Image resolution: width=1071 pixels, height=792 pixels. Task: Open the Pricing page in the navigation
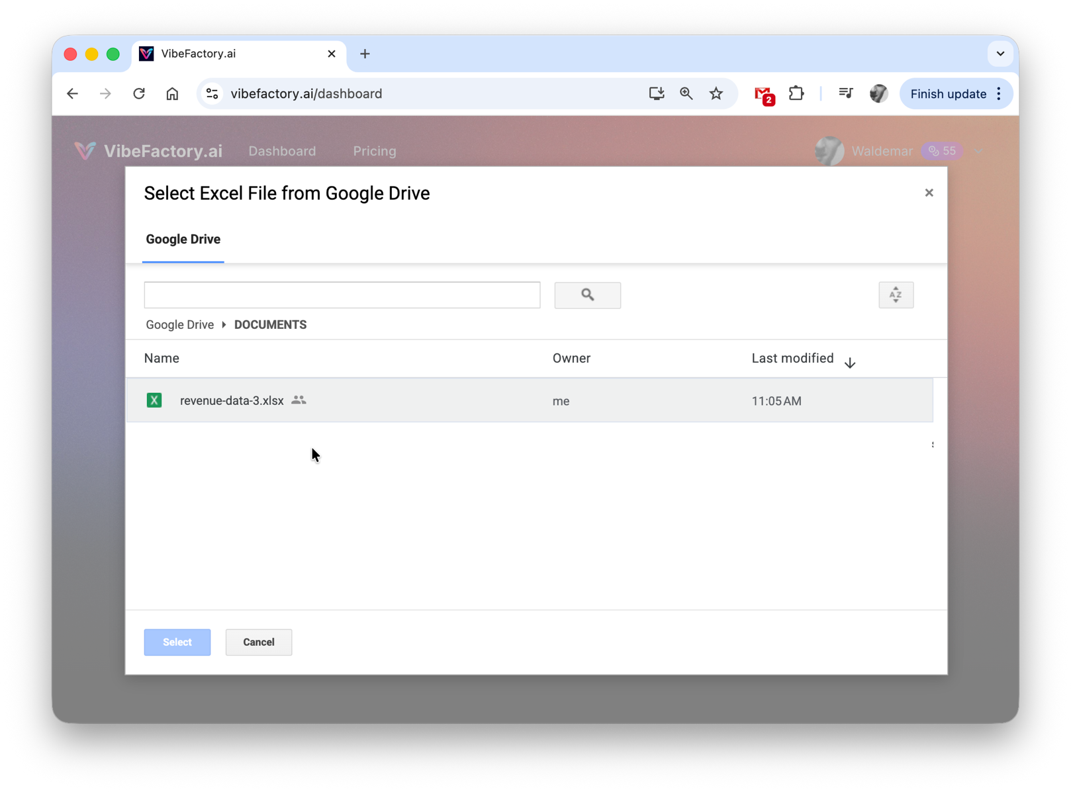(374, 151)
